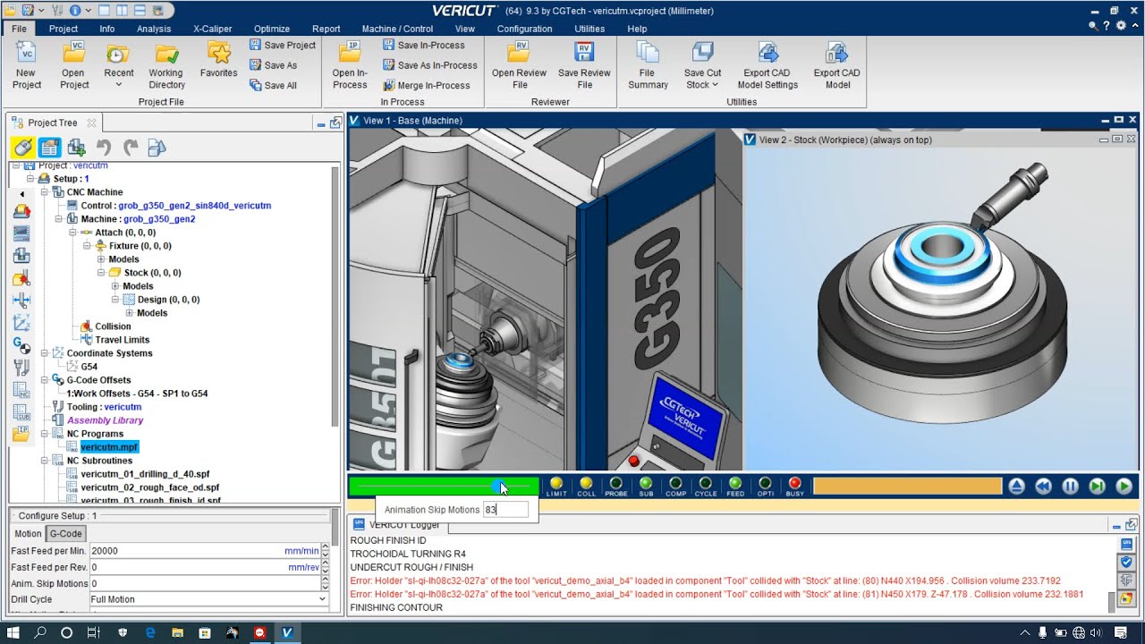1145x644 pixels.
Task: Click the red BUSY status light
Action: (x=794, y=487)
